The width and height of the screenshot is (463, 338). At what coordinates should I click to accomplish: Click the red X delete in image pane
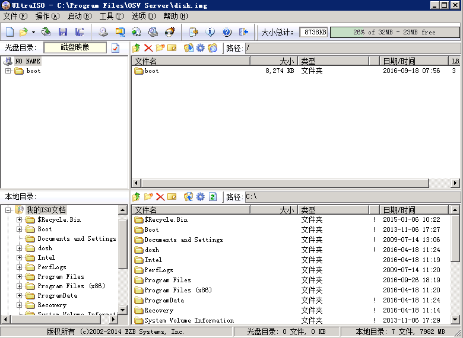tap(148, 48)
